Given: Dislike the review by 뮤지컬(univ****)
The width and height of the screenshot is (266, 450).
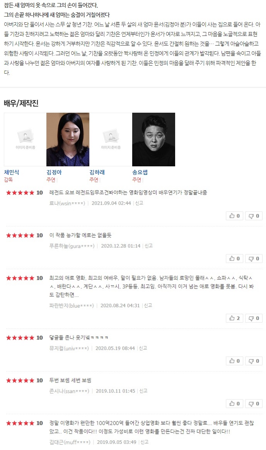Looking at the screenshot, I should coord(254,361).
